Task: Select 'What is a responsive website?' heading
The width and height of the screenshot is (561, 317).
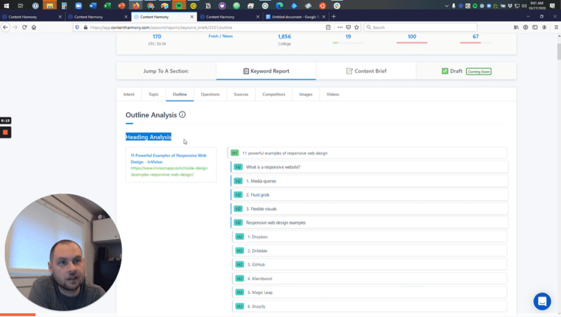Action: [x=369, y=167]
